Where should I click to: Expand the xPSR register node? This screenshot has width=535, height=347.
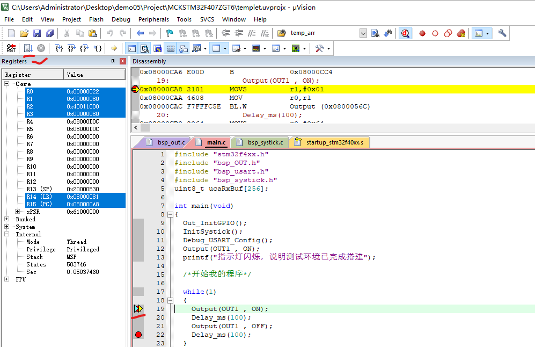17,212
